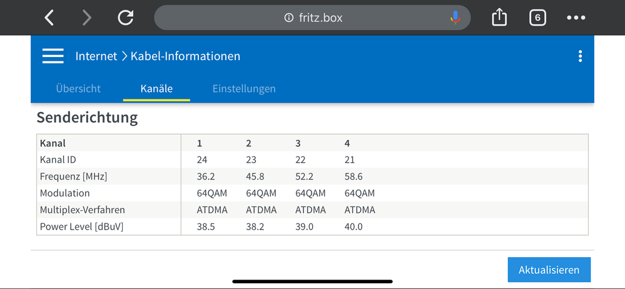Click the Power Level [dBuV] row label
625x289 pixels.
pos(82,226)
